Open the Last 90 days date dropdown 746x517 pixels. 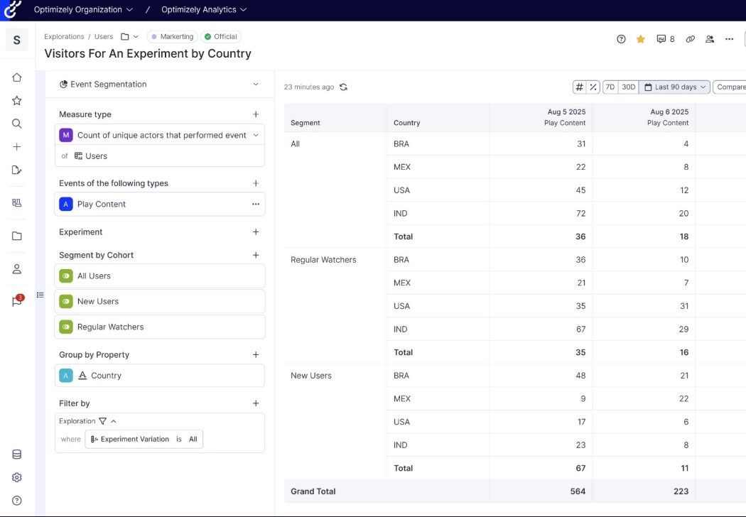675,87
